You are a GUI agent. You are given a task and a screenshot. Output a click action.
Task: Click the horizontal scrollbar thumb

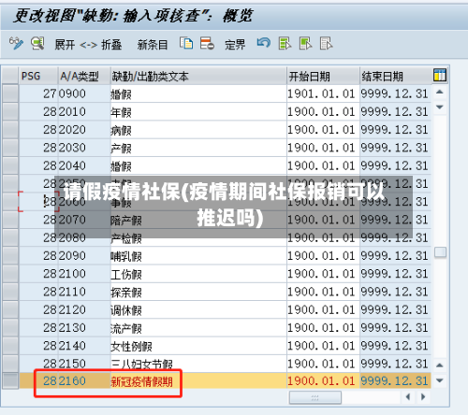coord(315,397)
